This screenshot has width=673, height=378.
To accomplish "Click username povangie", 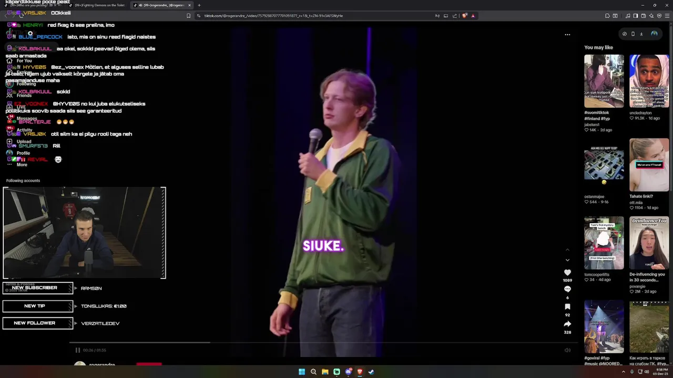I will pos(637,286).
